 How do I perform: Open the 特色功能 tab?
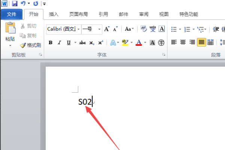tap(189, 14)
